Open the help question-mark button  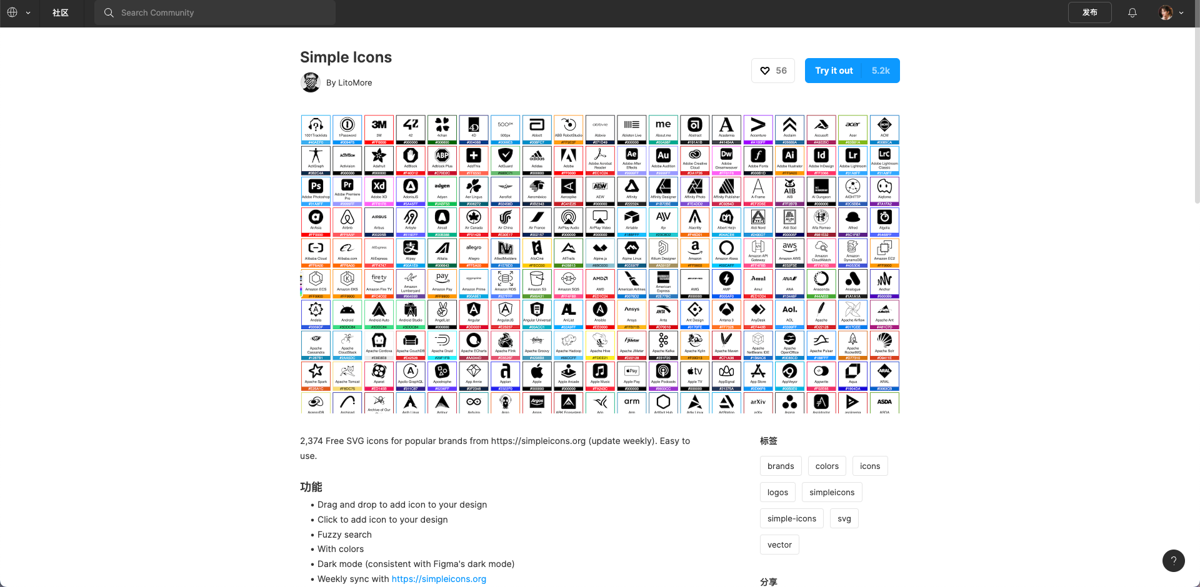pos(1173,560)
